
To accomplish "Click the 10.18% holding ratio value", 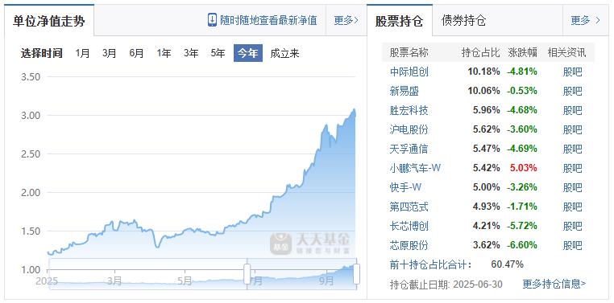I will point(483,72).
